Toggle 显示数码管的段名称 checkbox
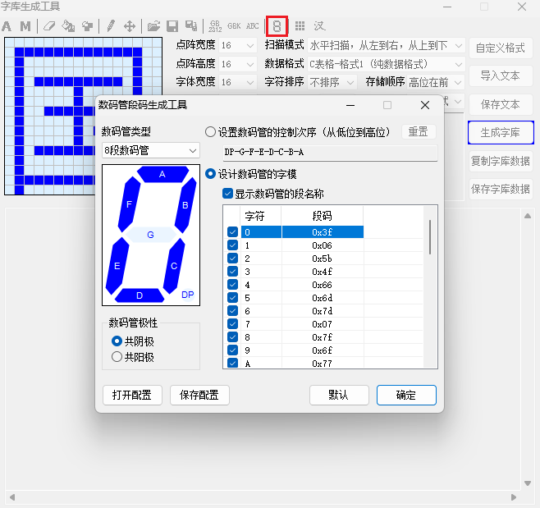Screen dimensions: 540x508 [x=227, y=194]
